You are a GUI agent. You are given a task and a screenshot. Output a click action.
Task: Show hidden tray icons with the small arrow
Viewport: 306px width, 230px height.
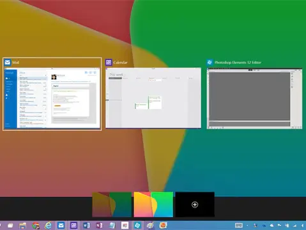247,226
